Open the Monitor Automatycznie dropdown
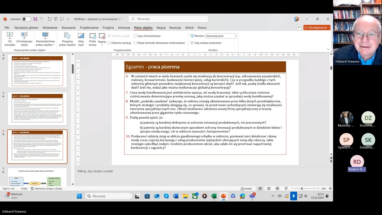The image size is (382, 215). 221,36
